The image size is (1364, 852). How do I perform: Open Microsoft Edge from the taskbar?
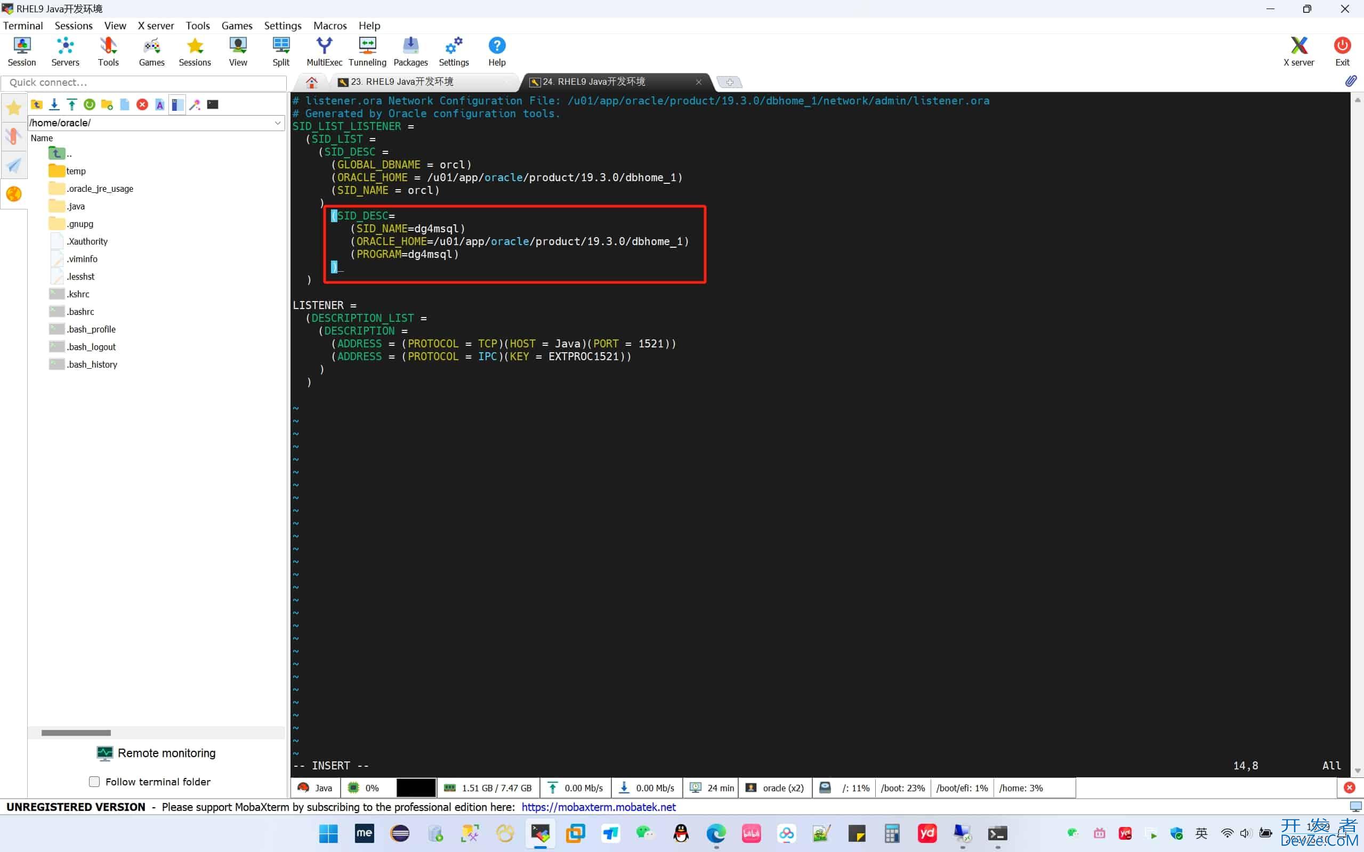pyautogui.click(x=716, y=833)
